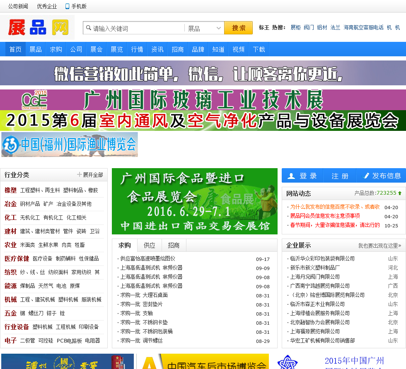Open company 上海丹况阀门有限公司
This screenshot has width=406, height=369.
point(315,277)
